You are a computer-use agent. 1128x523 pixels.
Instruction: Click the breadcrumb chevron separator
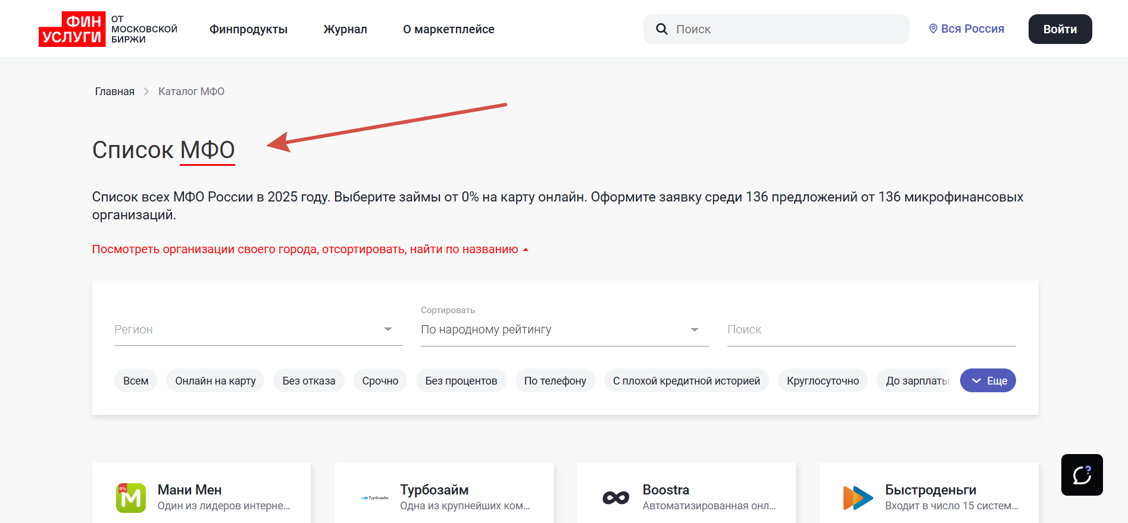click(x=146, y=92)
